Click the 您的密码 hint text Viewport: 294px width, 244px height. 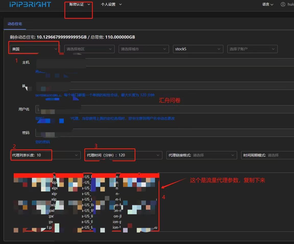(x=43, y=142)
